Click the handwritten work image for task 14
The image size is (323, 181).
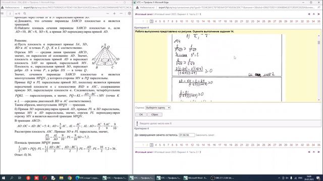[227, 68]
